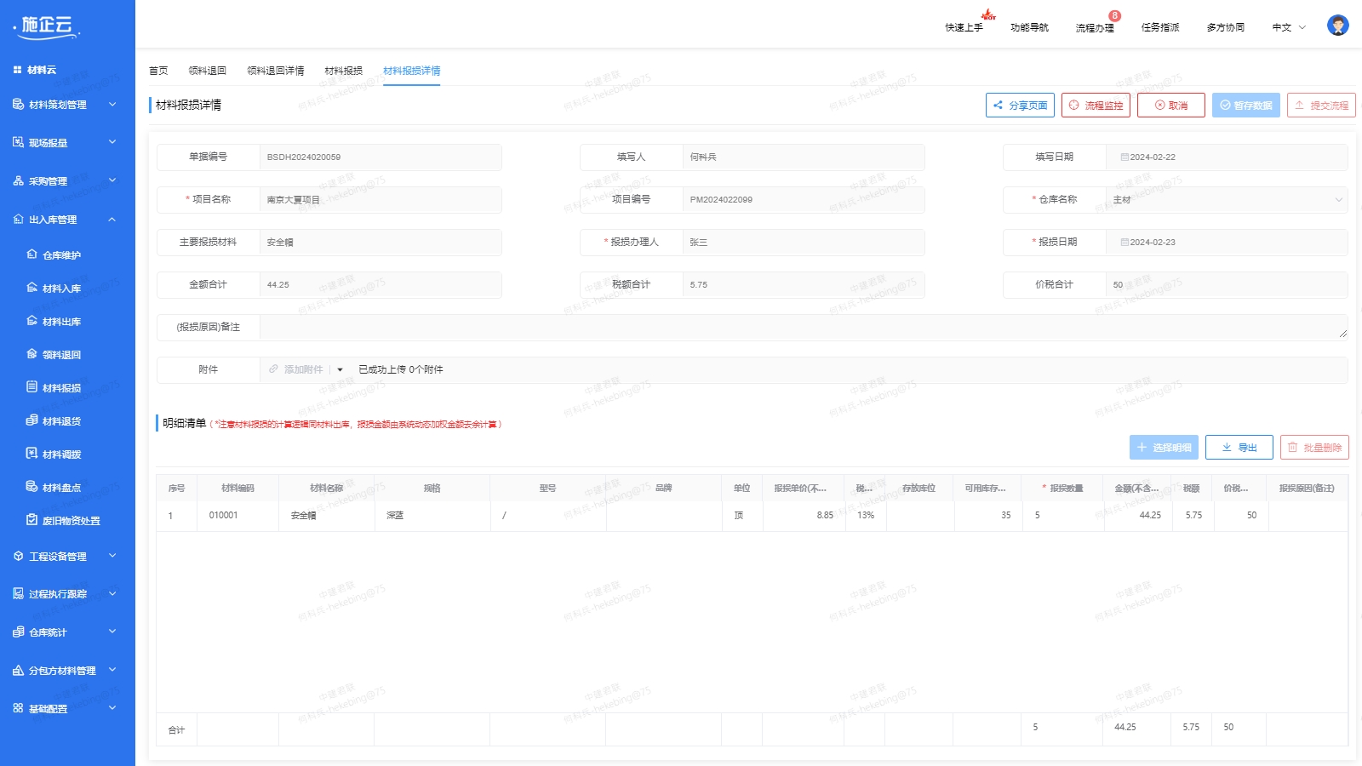This screenshot has height=766, width=1362.
Task: Open 任务指派 in top bar
Action: point(1160,27)
